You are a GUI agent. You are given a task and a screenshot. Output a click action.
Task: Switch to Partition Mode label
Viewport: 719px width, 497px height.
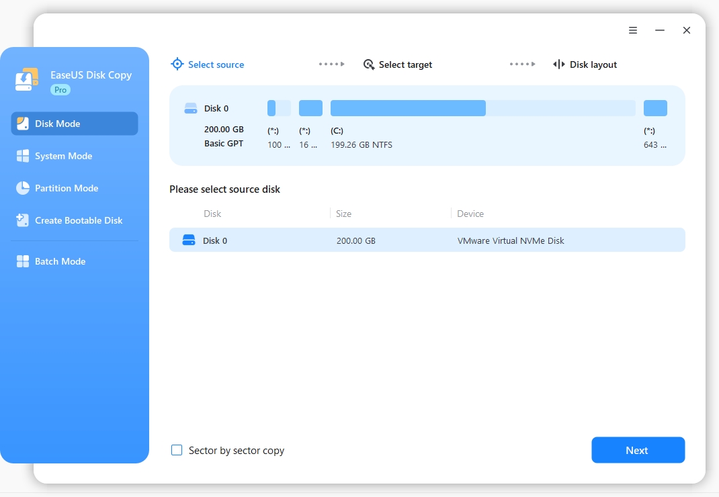(67, 188)
